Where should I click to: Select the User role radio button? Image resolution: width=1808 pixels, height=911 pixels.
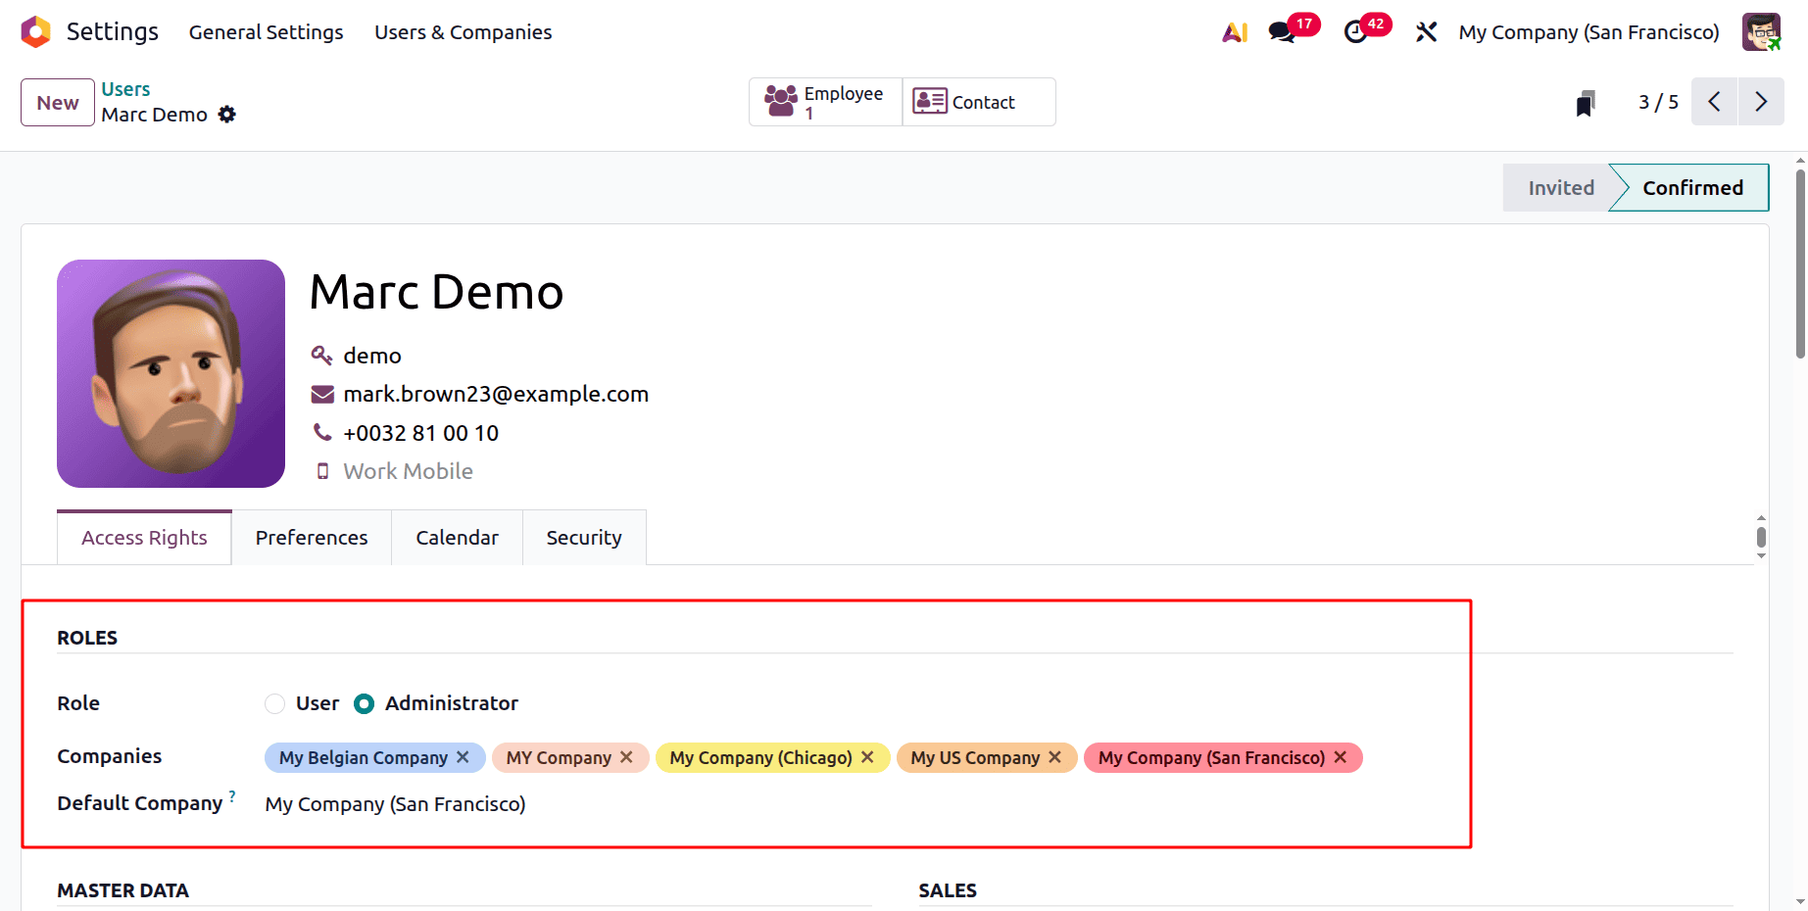point(274,703)
